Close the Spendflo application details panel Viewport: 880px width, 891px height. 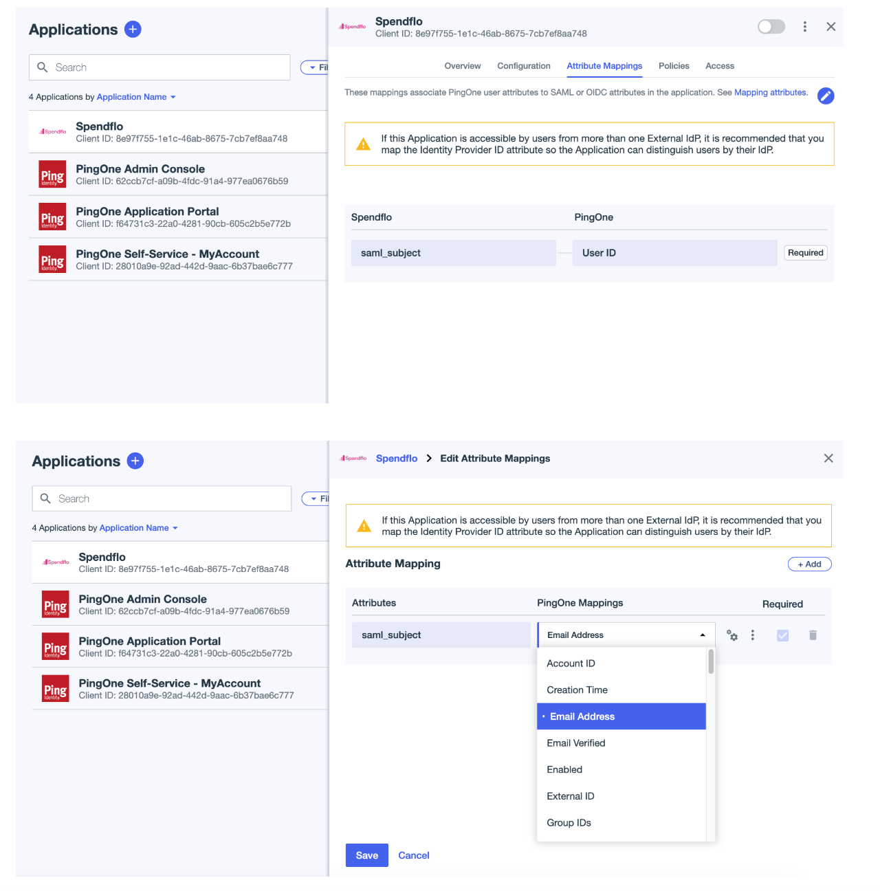(x=831, y=27)
